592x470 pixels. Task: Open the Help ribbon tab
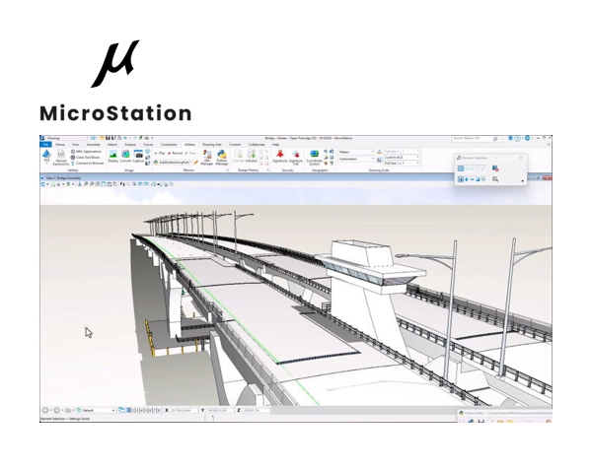275,145
